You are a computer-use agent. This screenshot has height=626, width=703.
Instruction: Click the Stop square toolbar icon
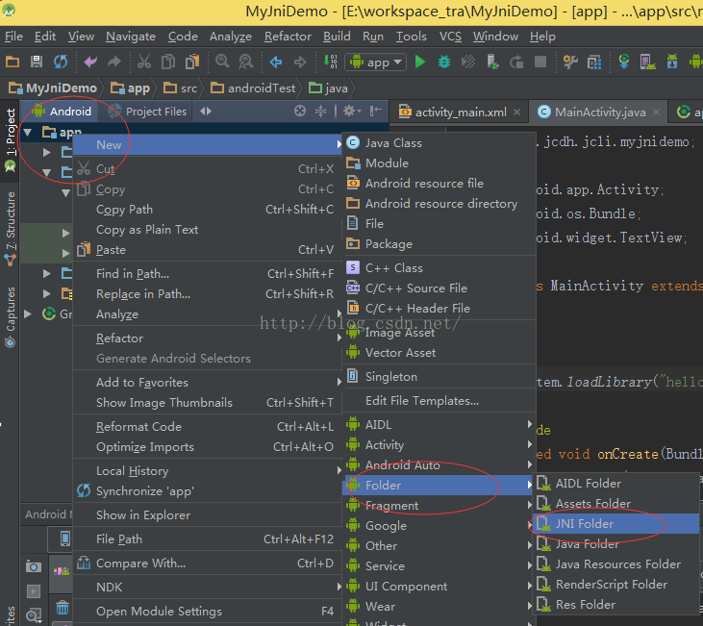[540, 62]
